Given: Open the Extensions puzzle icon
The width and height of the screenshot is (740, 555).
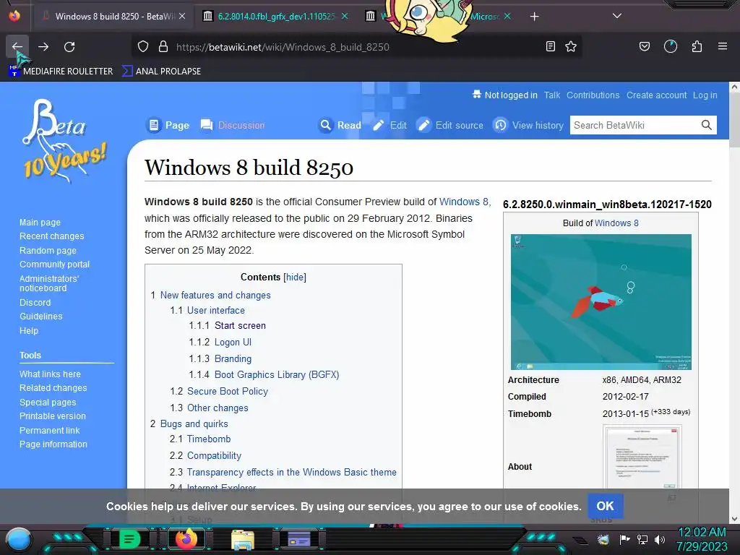Looking at the screenshot, I should pyautogui.click(x=697, y=46).
